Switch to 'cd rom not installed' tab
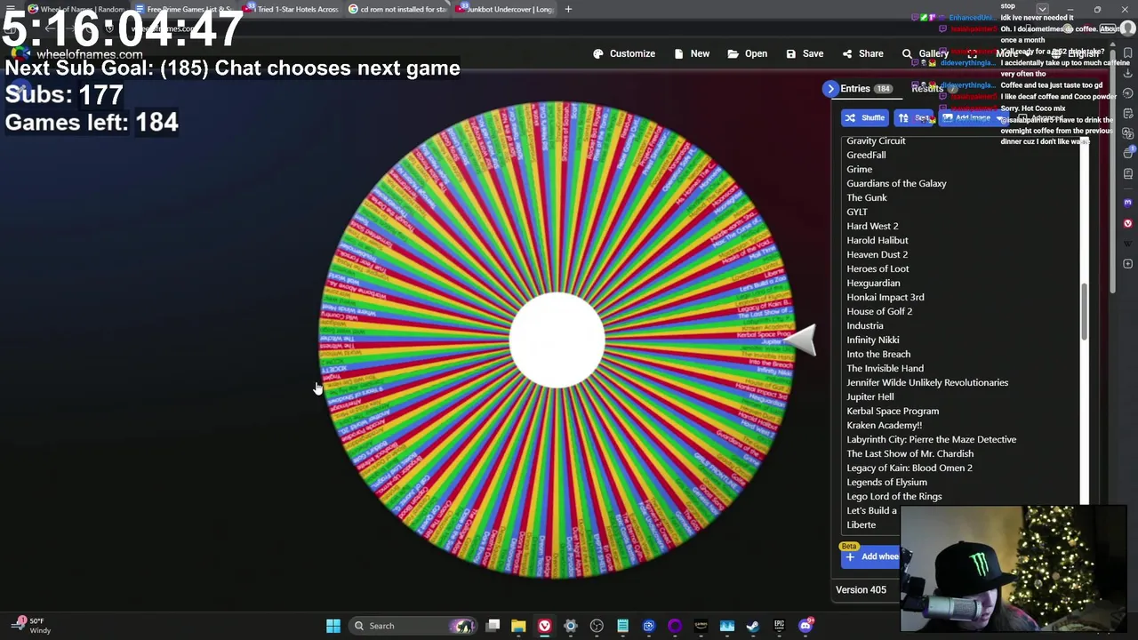 point(397,9)
